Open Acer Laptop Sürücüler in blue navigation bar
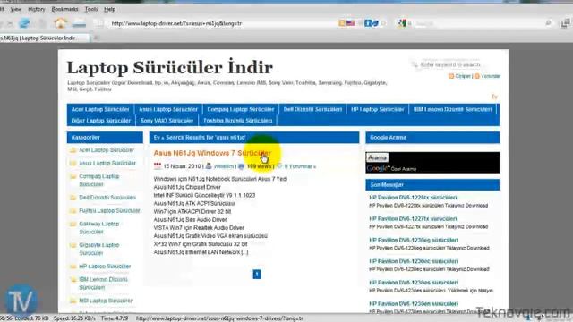The width and height of the screenshot is (573, 322). coord(100,109)
